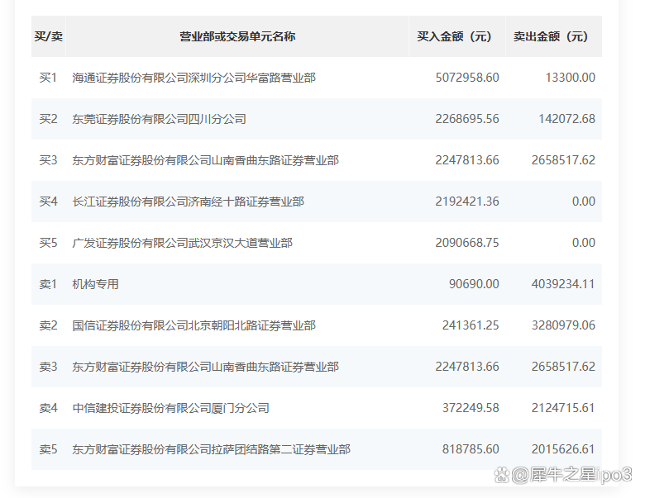Click buy amount 5072958.60 cell

click(x=467, y=78)
